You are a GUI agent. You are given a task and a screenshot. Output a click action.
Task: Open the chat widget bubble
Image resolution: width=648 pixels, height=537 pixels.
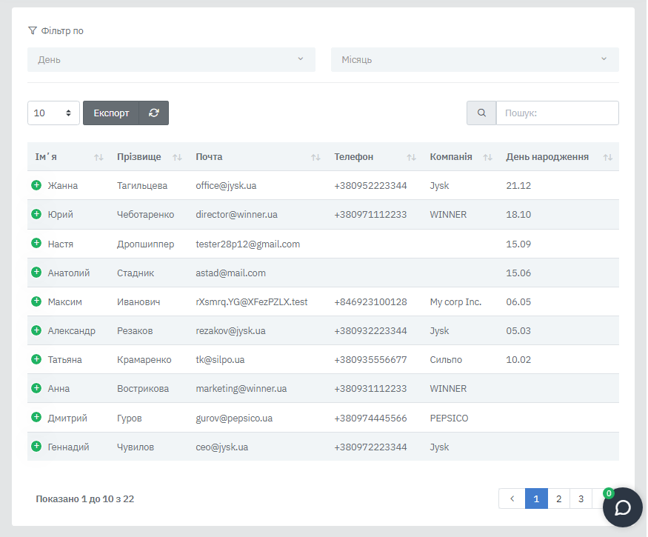click(622, 507)
